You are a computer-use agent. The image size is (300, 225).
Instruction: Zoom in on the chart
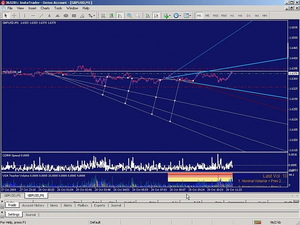click(x=130, y=16)
